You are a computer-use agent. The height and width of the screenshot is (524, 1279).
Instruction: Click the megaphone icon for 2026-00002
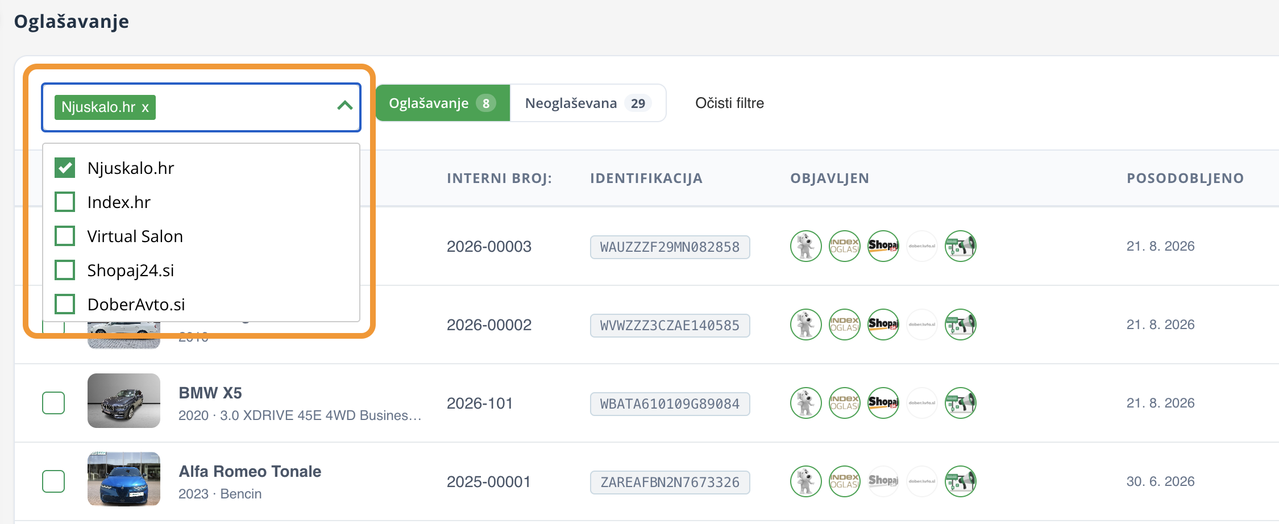click(x=960, y=325)
